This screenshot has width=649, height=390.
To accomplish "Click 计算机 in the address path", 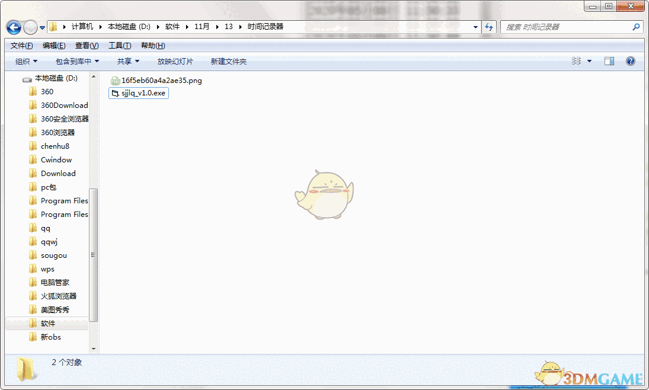I will [x=82, y=27].
